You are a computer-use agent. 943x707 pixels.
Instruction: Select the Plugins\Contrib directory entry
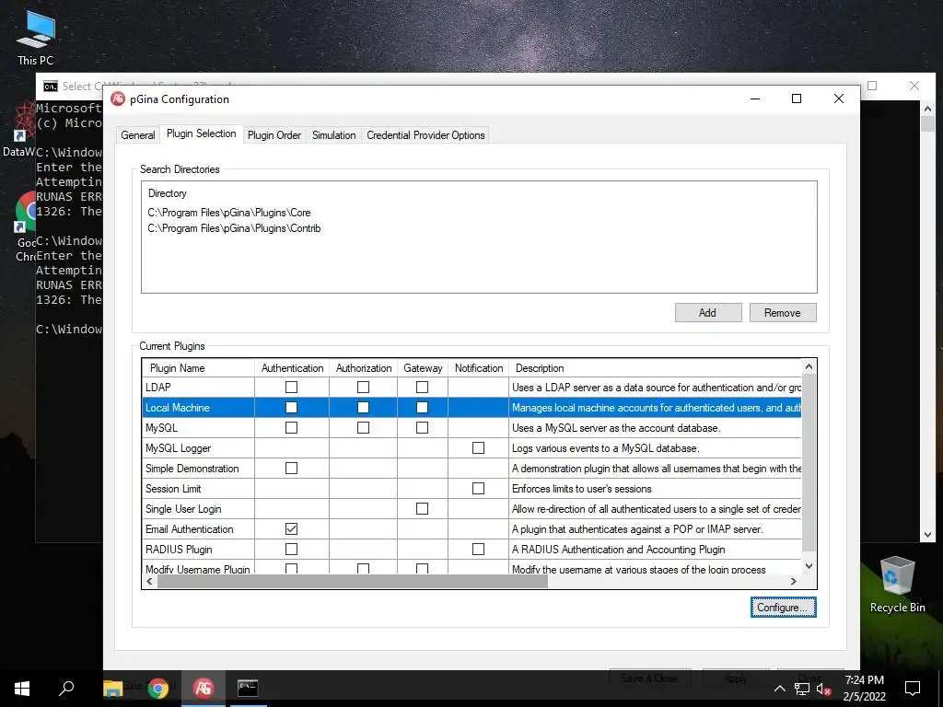tap(234, 228)
